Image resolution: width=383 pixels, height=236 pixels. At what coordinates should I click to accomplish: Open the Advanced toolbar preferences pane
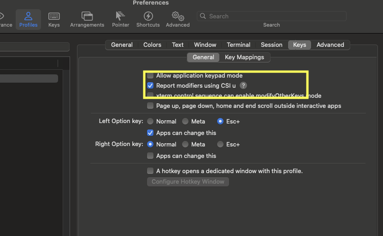(177, 20)
